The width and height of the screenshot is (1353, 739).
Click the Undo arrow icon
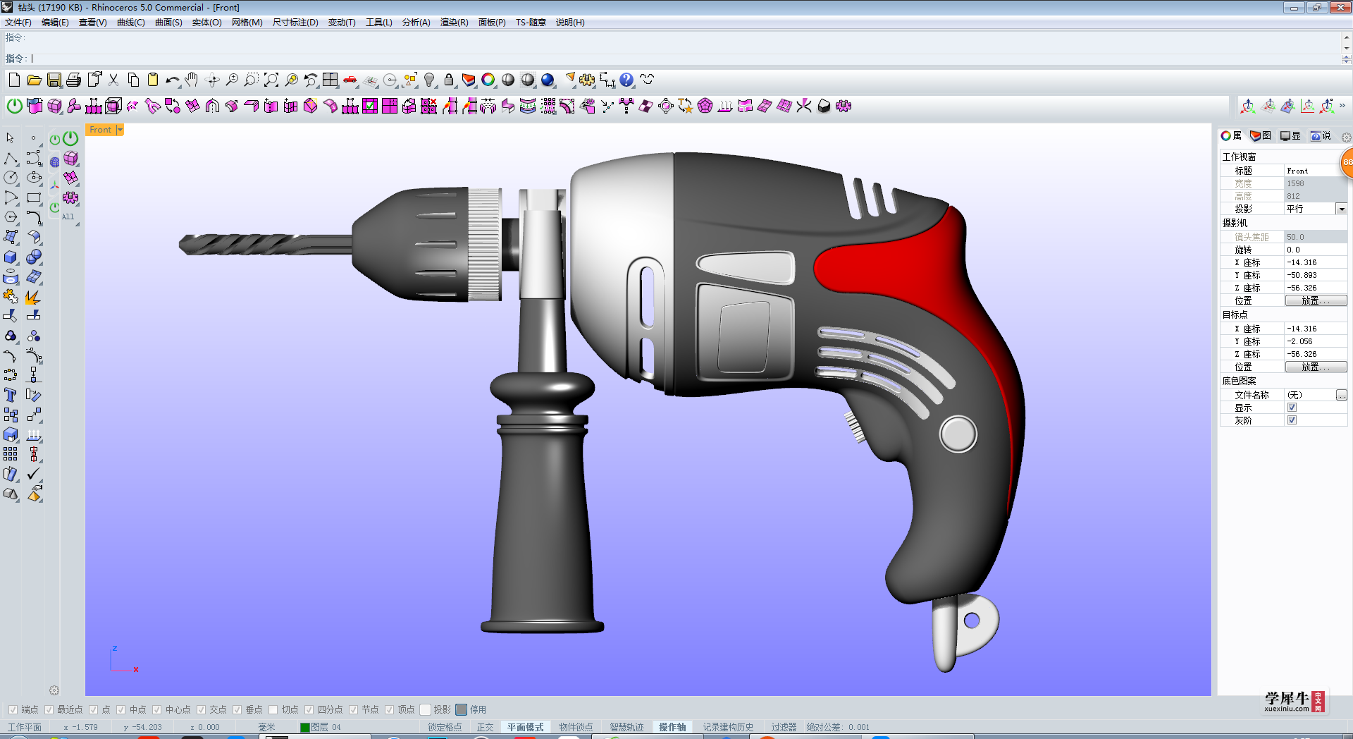click(x=173, y=80)
